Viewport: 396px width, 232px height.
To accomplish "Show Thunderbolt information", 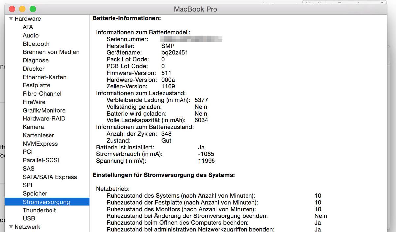I will pyautogui.click(x=39, y=210).
